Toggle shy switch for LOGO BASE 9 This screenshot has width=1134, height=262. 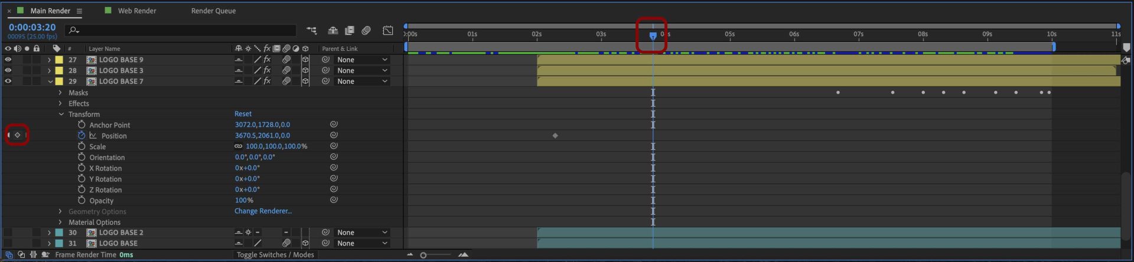239,60
